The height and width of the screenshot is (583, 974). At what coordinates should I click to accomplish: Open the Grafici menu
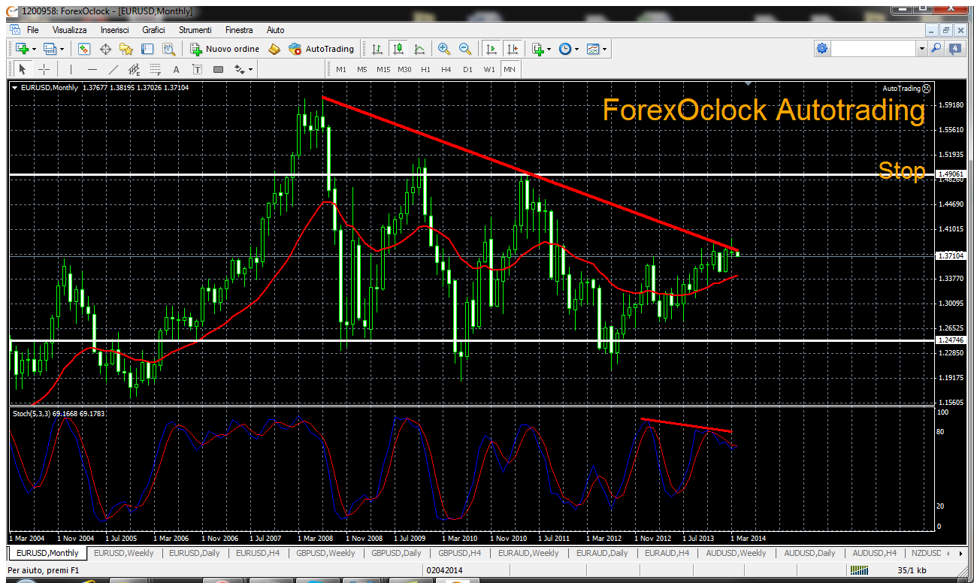[x=153, y=30]
